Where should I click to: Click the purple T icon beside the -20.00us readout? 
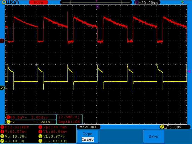137,3
